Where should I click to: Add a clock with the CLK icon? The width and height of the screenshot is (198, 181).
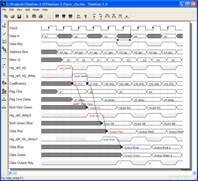pos(57,16)
